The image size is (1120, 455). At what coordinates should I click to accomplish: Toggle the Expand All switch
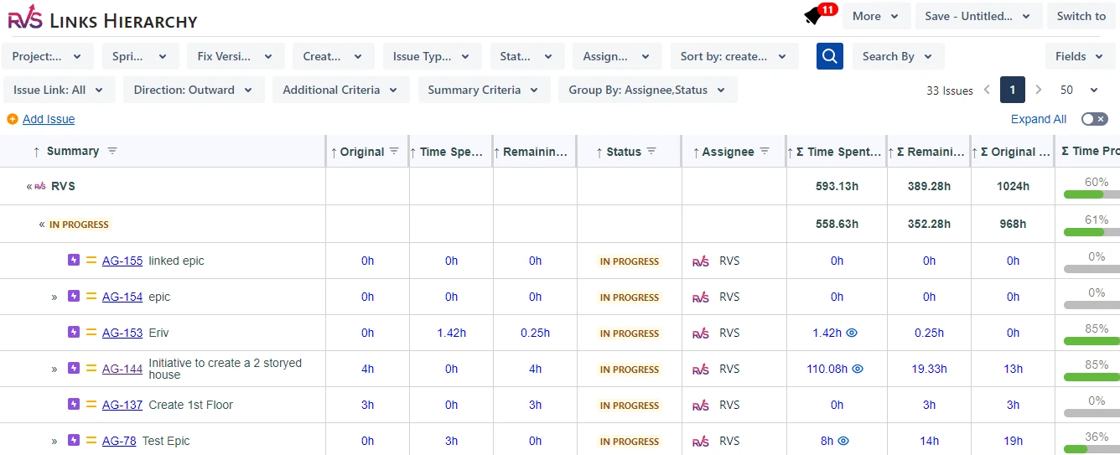point(1094,119)
